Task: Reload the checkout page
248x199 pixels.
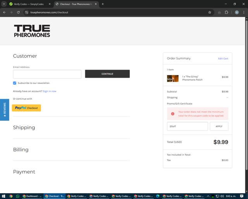Action: coord(18,12)
